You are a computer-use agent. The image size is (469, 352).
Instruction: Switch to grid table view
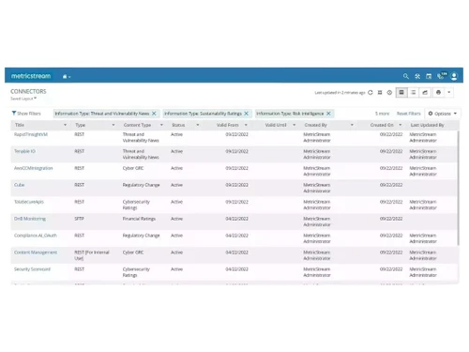click(x=401, y=92)
